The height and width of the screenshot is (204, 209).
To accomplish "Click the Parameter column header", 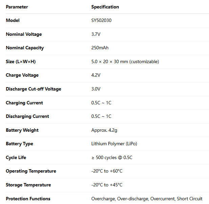I will pos(17,7).
